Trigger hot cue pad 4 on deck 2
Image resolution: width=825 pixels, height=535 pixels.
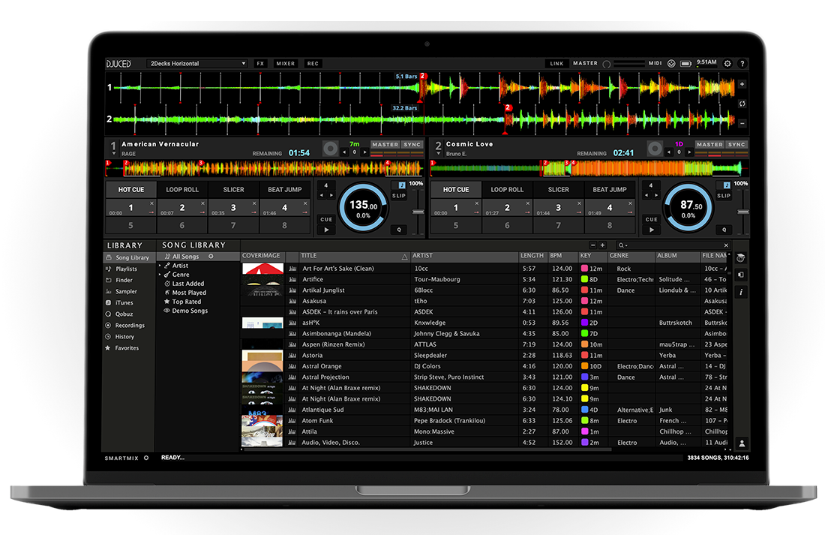(610, 207)
